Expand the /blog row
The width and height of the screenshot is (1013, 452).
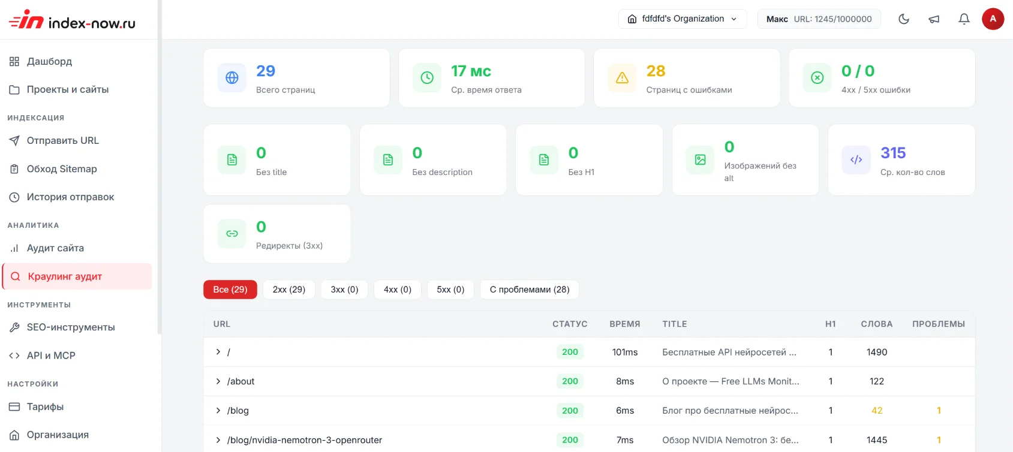pyautogui.click(x=218, y=411)
